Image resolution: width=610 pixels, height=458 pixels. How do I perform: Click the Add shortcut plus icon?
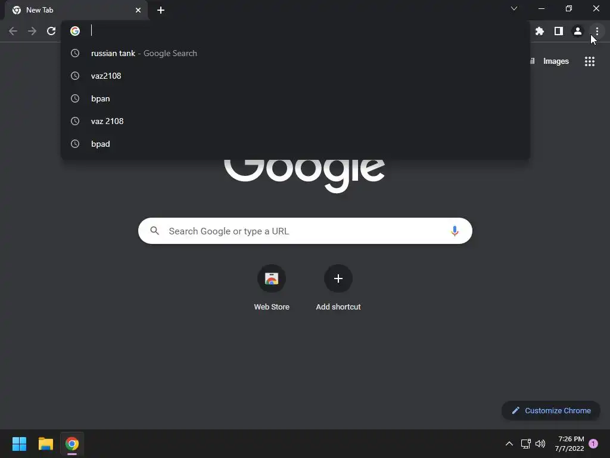338,278
